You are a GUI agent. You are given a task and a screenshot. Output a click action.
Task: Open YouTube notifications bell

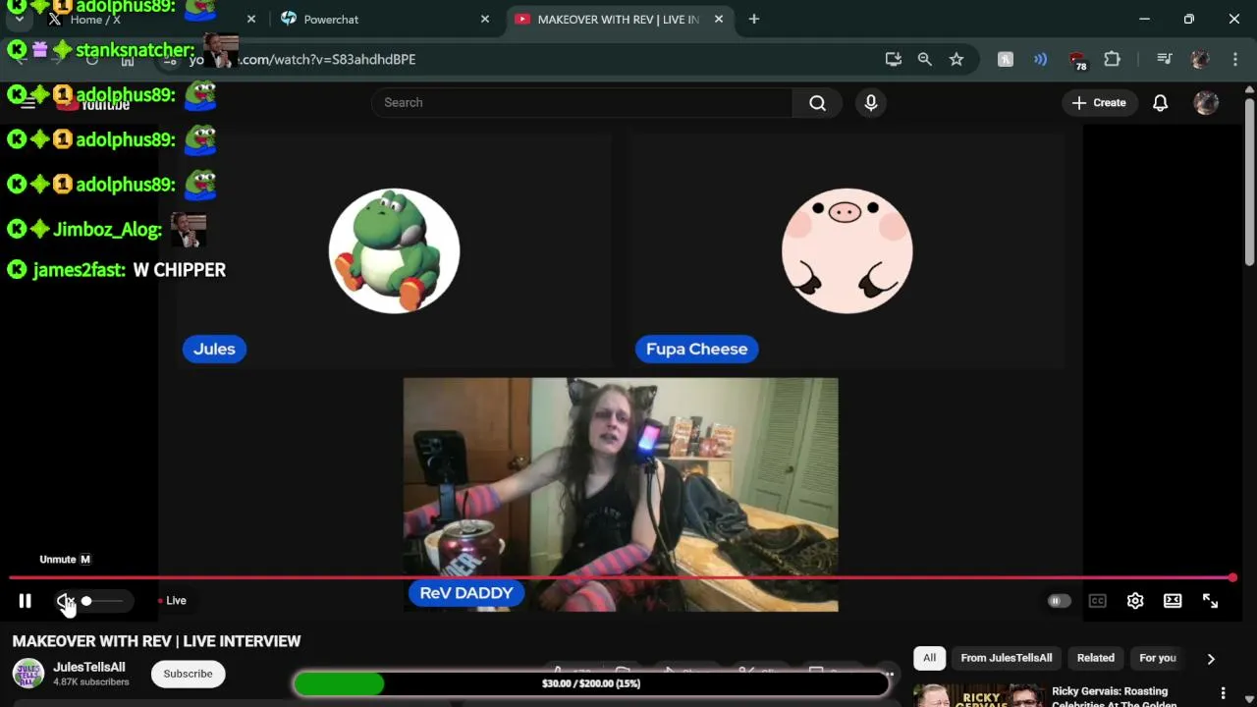tap(1160, 103)
